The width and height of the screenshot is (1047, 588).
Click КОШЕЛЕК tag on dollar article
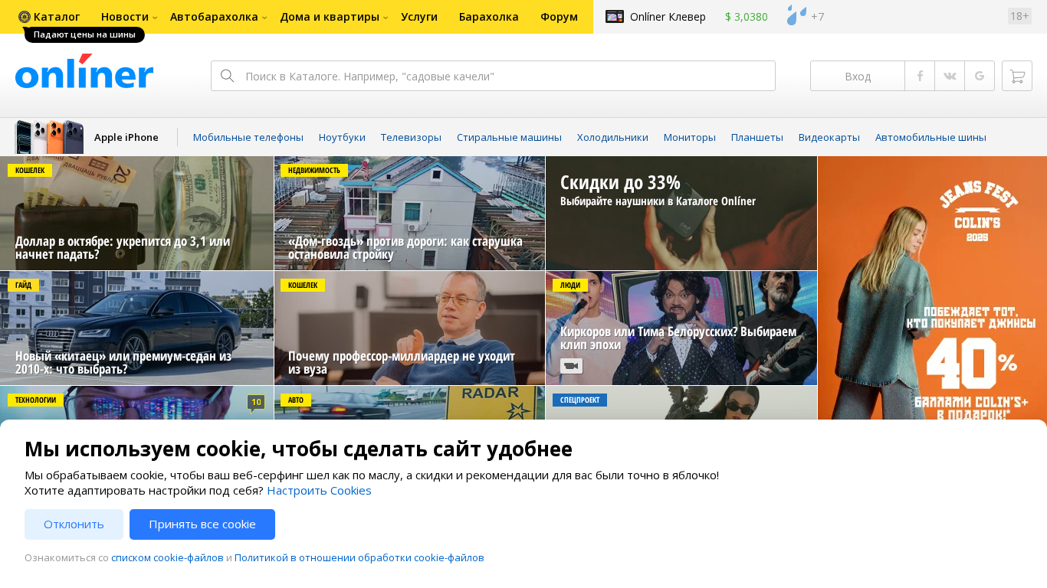[30, 170]
